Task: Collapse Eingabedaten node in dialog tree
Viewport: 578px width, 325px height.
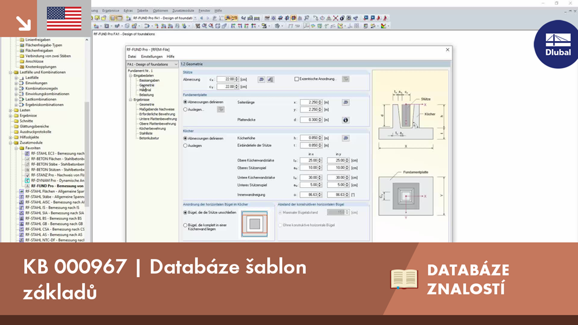Action: [130, 76]
